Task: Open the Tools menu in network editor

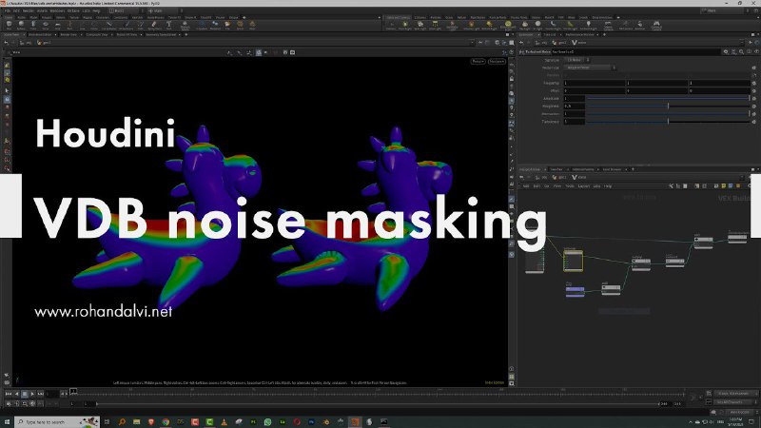Action: click(x=570, y=185)
